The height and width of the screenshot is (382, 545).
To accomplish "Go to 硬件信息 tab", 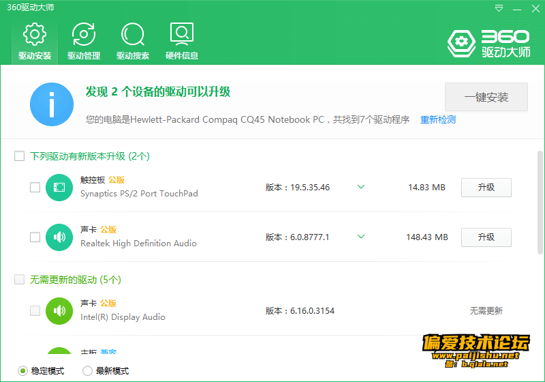I will [x=182, y=42].
